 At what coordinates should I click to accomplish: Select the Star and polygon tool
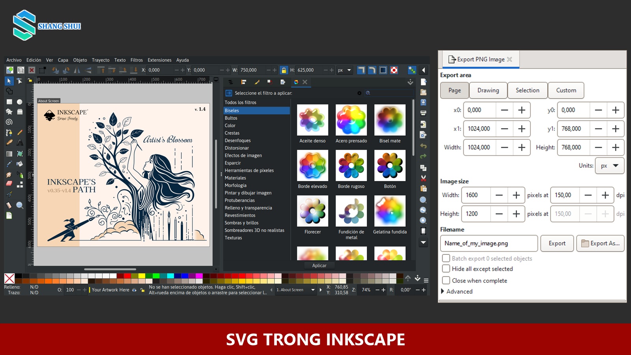(x=9, y=112)
